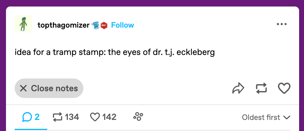Screen dimensions: 304x131
Task: Reblog the post with the reblog icon
Action: coord(261,88)
